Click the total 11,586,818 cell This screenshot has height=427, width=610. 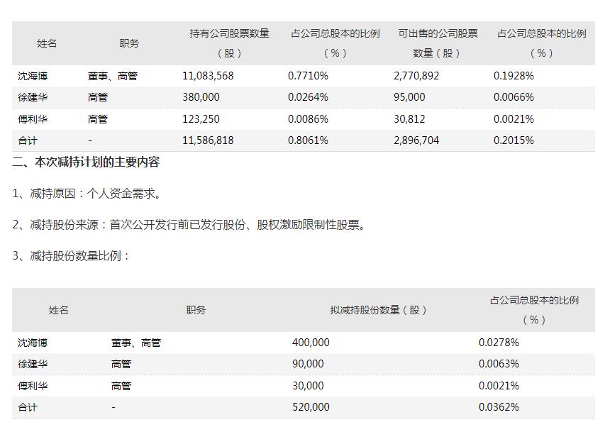tap(208, 140)
